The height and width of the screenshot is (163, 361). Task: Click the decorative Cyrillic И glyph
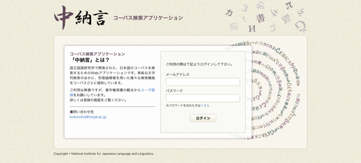[252, 28]
